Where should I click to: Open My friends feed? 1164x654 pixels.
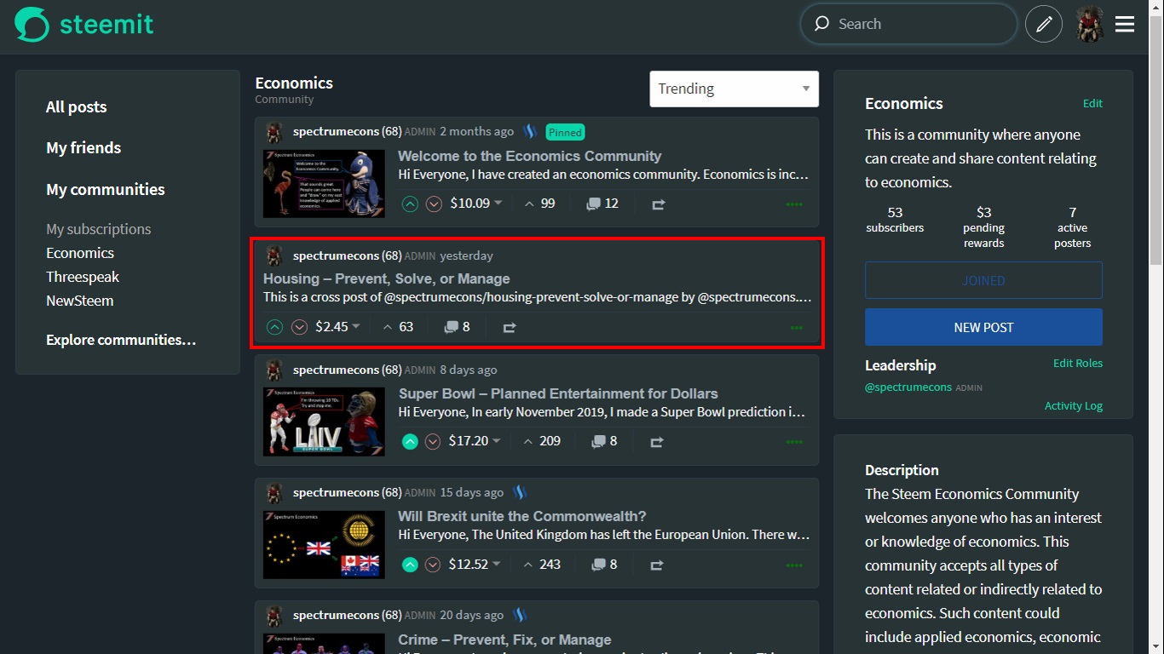pos(84,147)
